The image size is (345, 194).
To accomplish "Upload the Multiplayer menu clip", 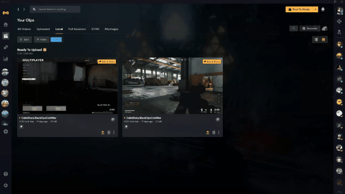I will [x=103, y=132].
